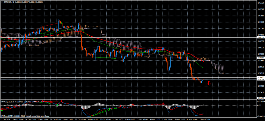Click the 1.60750 horizontal line price label
This screenshot has height=121, width=265.
(261, 37)
